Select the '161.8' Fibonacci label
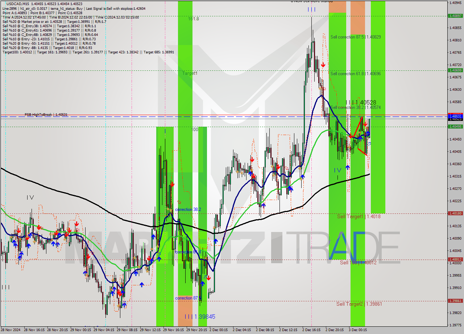 193,19
